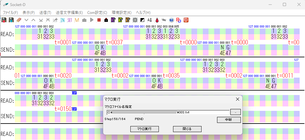Click the マクロ実行 button
The image size is (305, 140).
145,129
